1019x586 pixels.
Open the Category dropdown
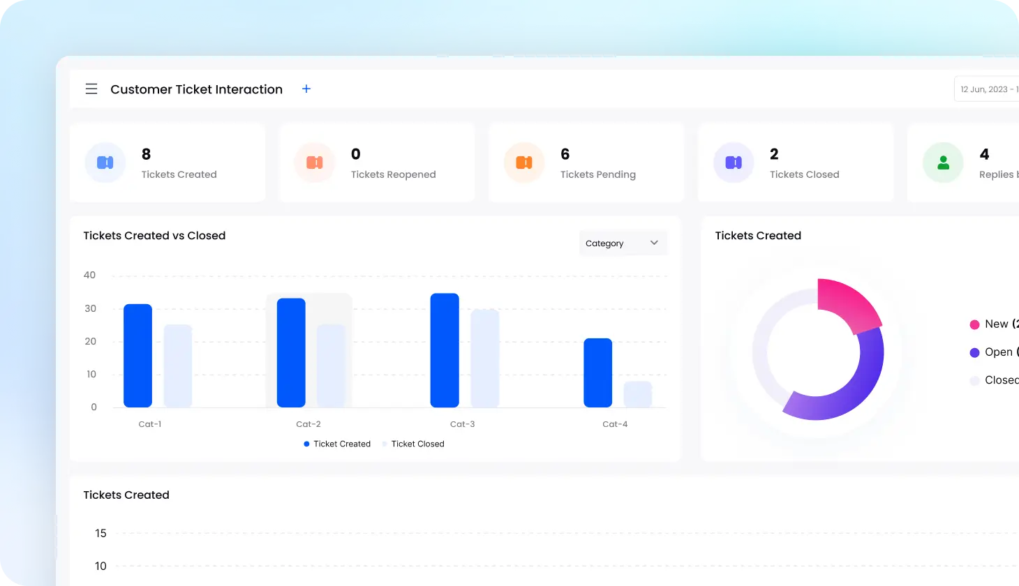coord(623,243)
